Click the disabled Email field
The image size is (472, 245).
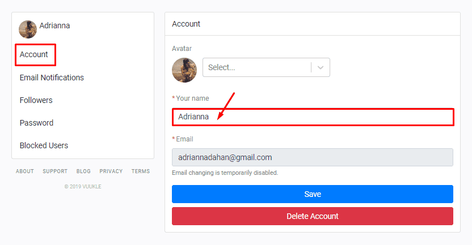click(x=312, y=157)
